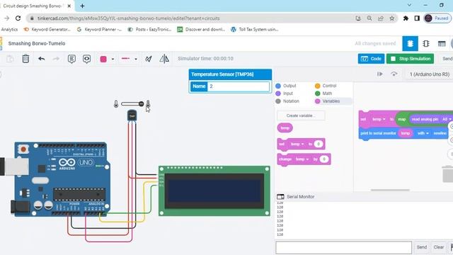
Task: Open browser side panel icon
Action: click(417, 18)
